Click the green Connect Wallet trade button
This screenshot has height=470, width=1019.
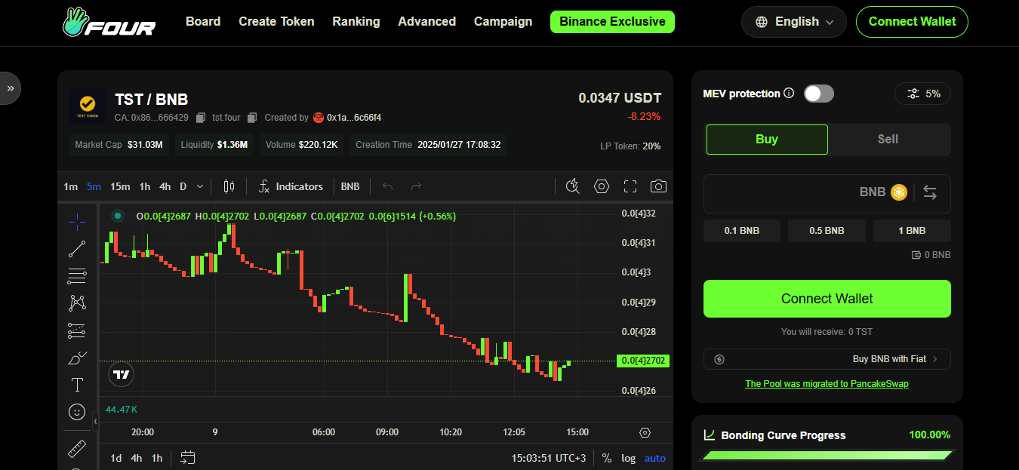click(x=827, y=299)
